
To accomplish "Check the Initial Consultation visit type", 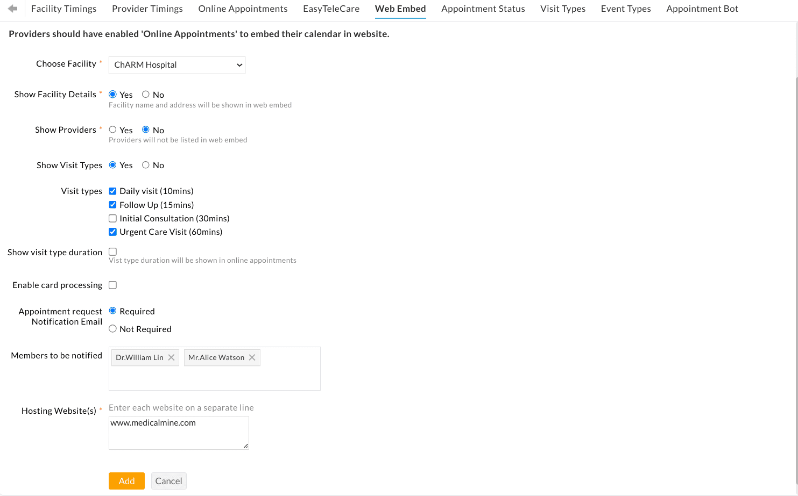I will 112,218.
